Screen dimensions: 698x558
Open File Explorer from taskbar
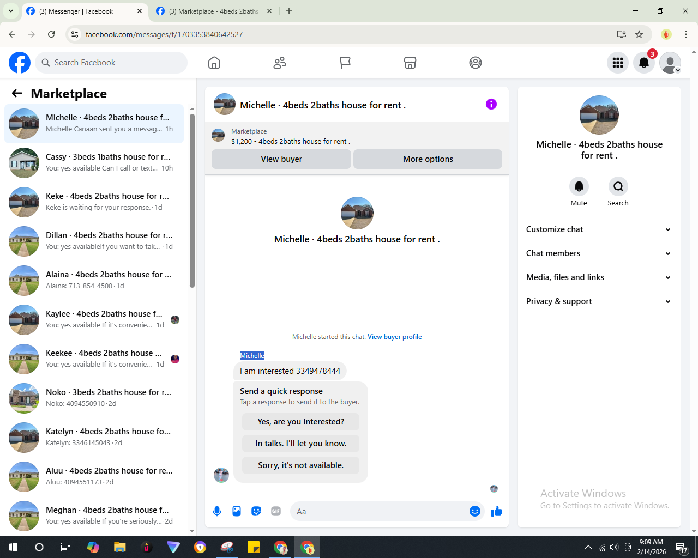pyautogui.click(x=120, y=547)
